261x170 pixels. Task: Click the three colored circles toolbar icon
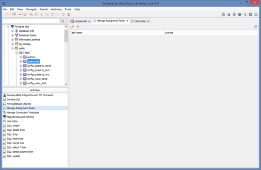223,14
